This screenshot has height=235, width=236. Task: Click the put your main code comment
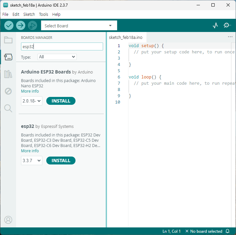click(184, 83)
